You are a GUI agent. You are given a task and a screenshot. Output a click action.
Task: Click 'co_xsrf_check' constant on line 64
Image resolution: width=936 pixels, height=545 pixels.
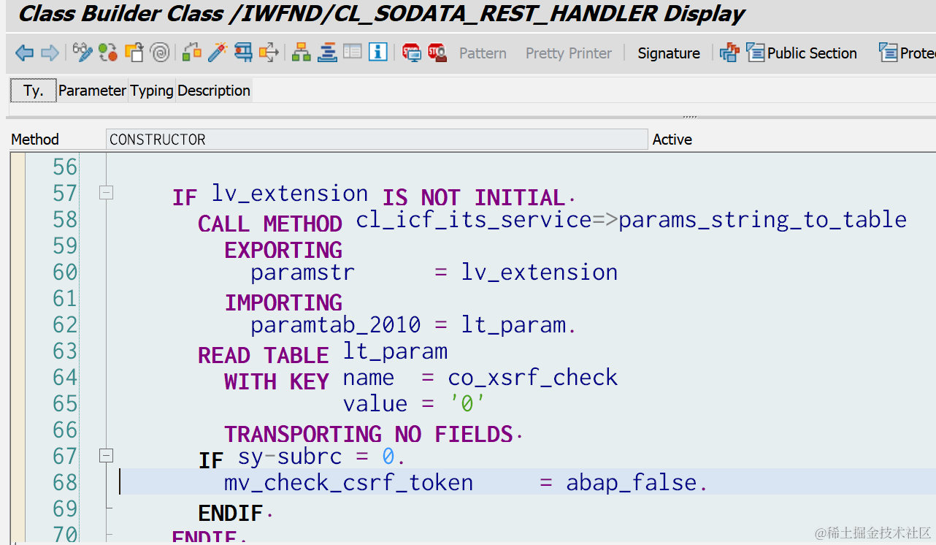pos(533,378)
